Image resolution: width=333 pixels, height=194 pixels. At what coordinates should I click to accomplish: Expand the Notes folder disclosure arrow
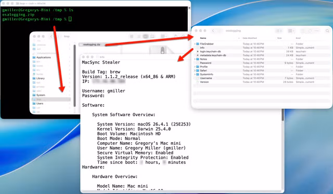tap(195, 59)
